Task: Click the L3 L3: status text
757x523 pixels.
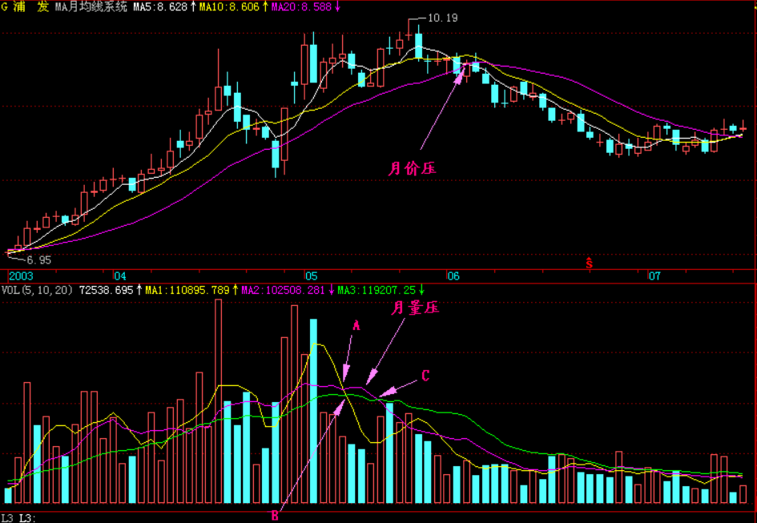Action: click(x=19, y=517)
